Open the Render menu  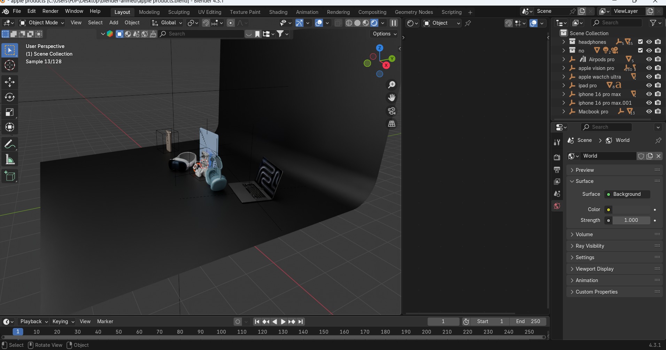pos(51,11)
